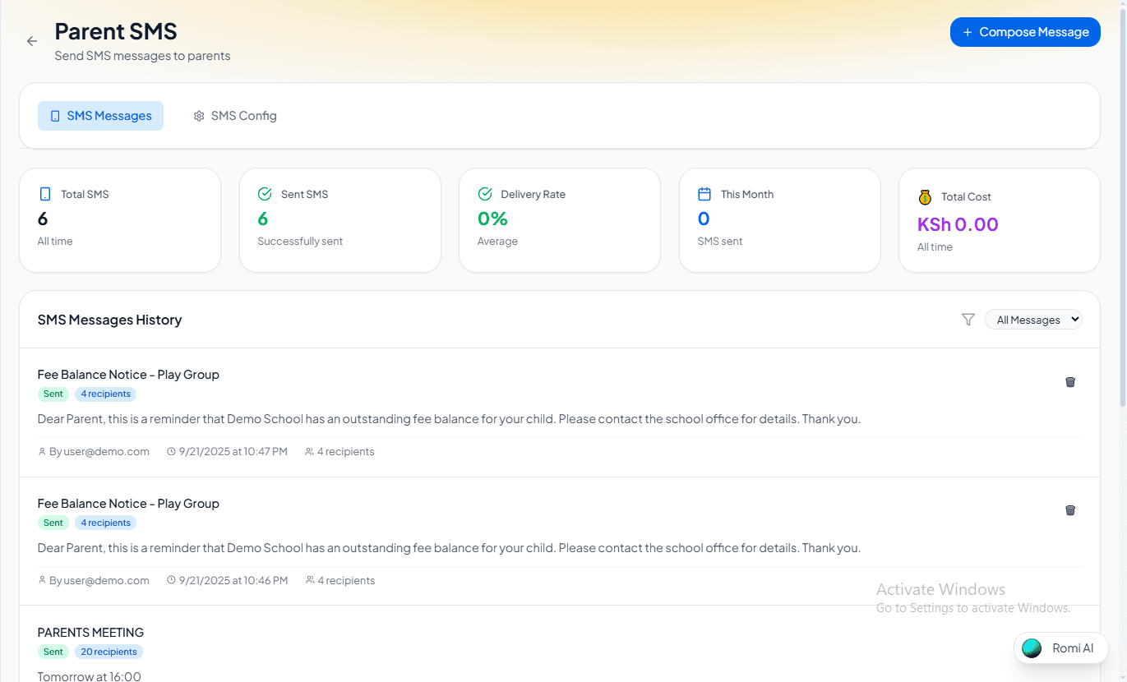Delete the 10:46 PM Fee Balance Notice
This screenshot has height=682, width=1127.
coord(1069,510)
